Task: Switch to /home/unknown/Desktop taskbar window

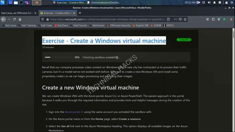Action: click(x=104, y=3)
